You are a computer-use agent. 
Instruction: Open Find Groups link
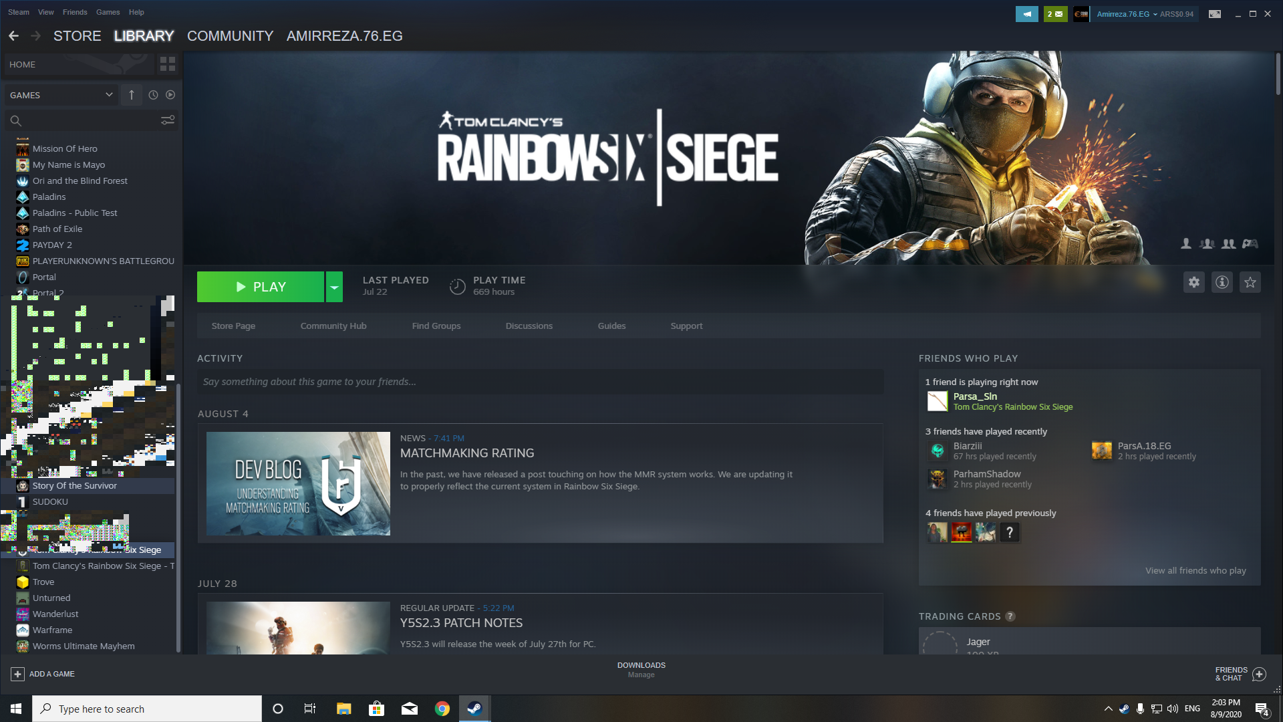coord(436,326)
